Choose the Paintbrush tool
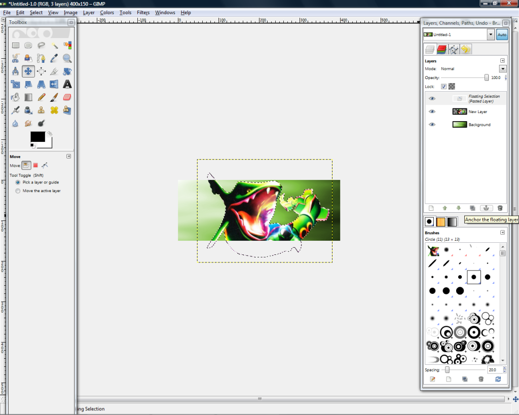The image size is (519, 415). pyautogui.click(x=54, y=97)
